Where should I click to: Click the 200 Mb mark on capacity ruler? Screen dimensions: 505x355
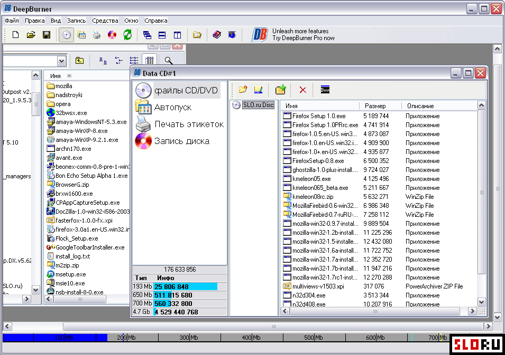(126, 338)
